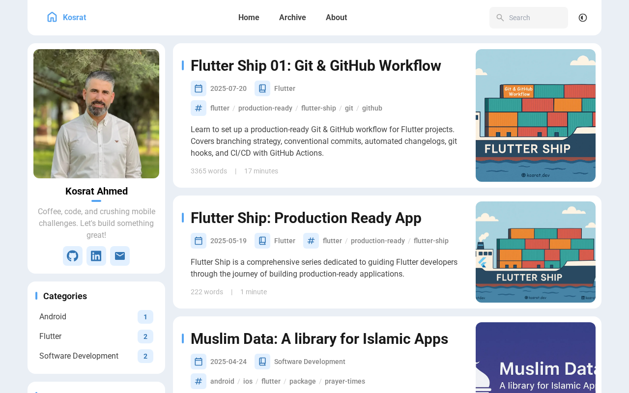Open Muslim Data cover image
This screenshot has width=629, height=393.
coord(536,358)
